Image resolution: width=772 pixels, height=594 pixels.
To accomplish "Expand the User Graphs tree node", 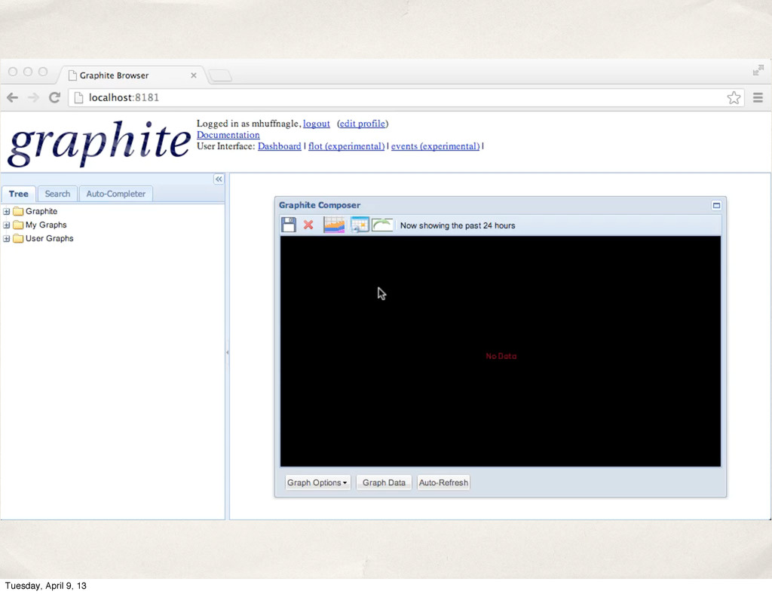I will click(6, 239).
